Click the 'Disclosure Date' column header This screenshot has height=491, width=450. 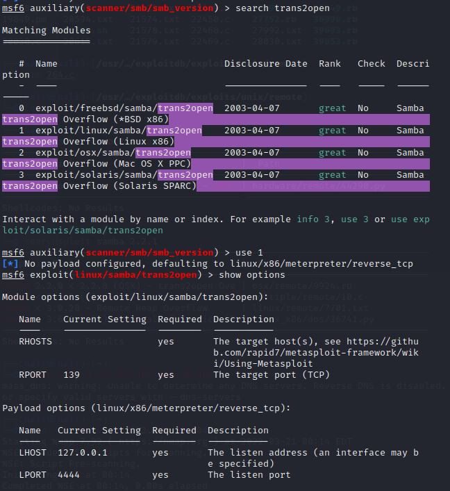tap(265, 64)
